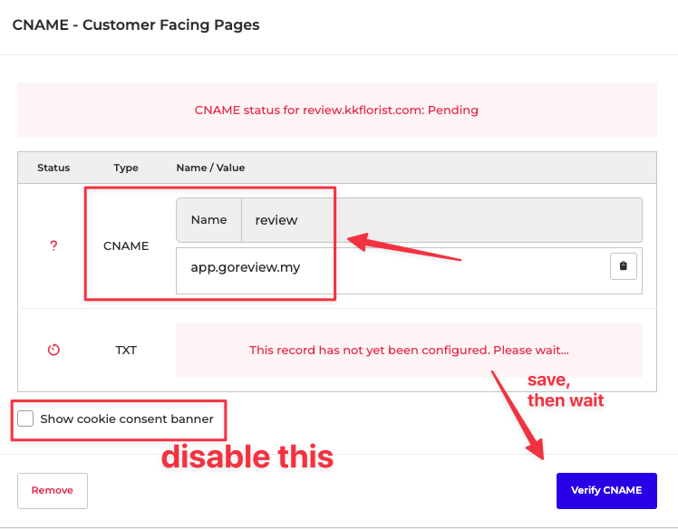Click the 'Name' prefix label
678x529 pixels.
pos(208,220)
